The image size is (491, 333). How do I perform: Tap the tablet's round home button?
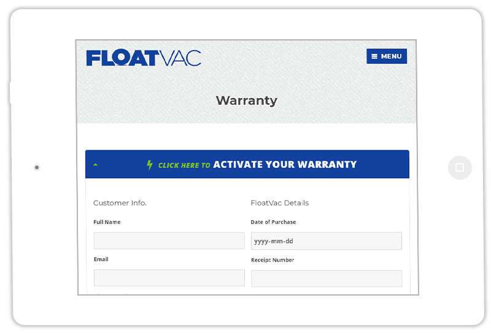460,167
